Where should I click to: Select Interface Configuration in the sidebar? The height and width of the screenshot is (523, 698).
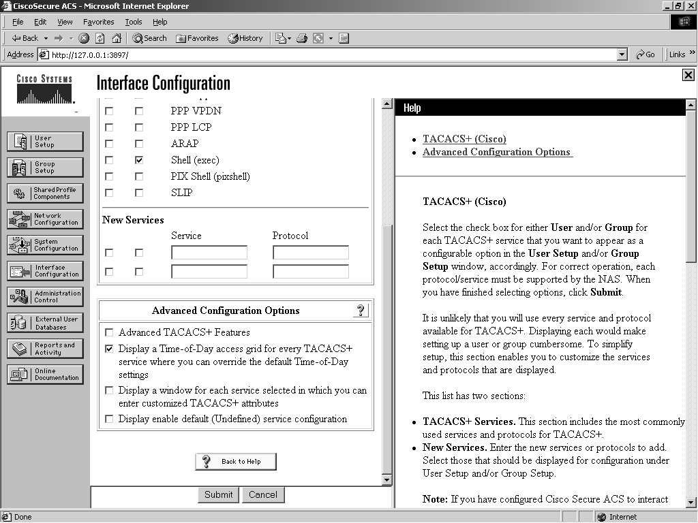[45, 271]
